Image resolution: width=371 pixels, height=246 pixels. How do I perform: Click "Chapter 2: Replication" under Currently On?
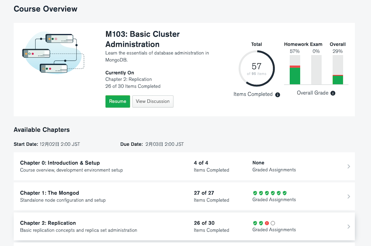pyautogui.click(x=128, y=80)
